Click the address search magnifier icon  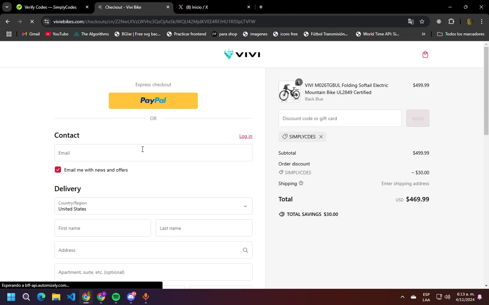(245, 250)
